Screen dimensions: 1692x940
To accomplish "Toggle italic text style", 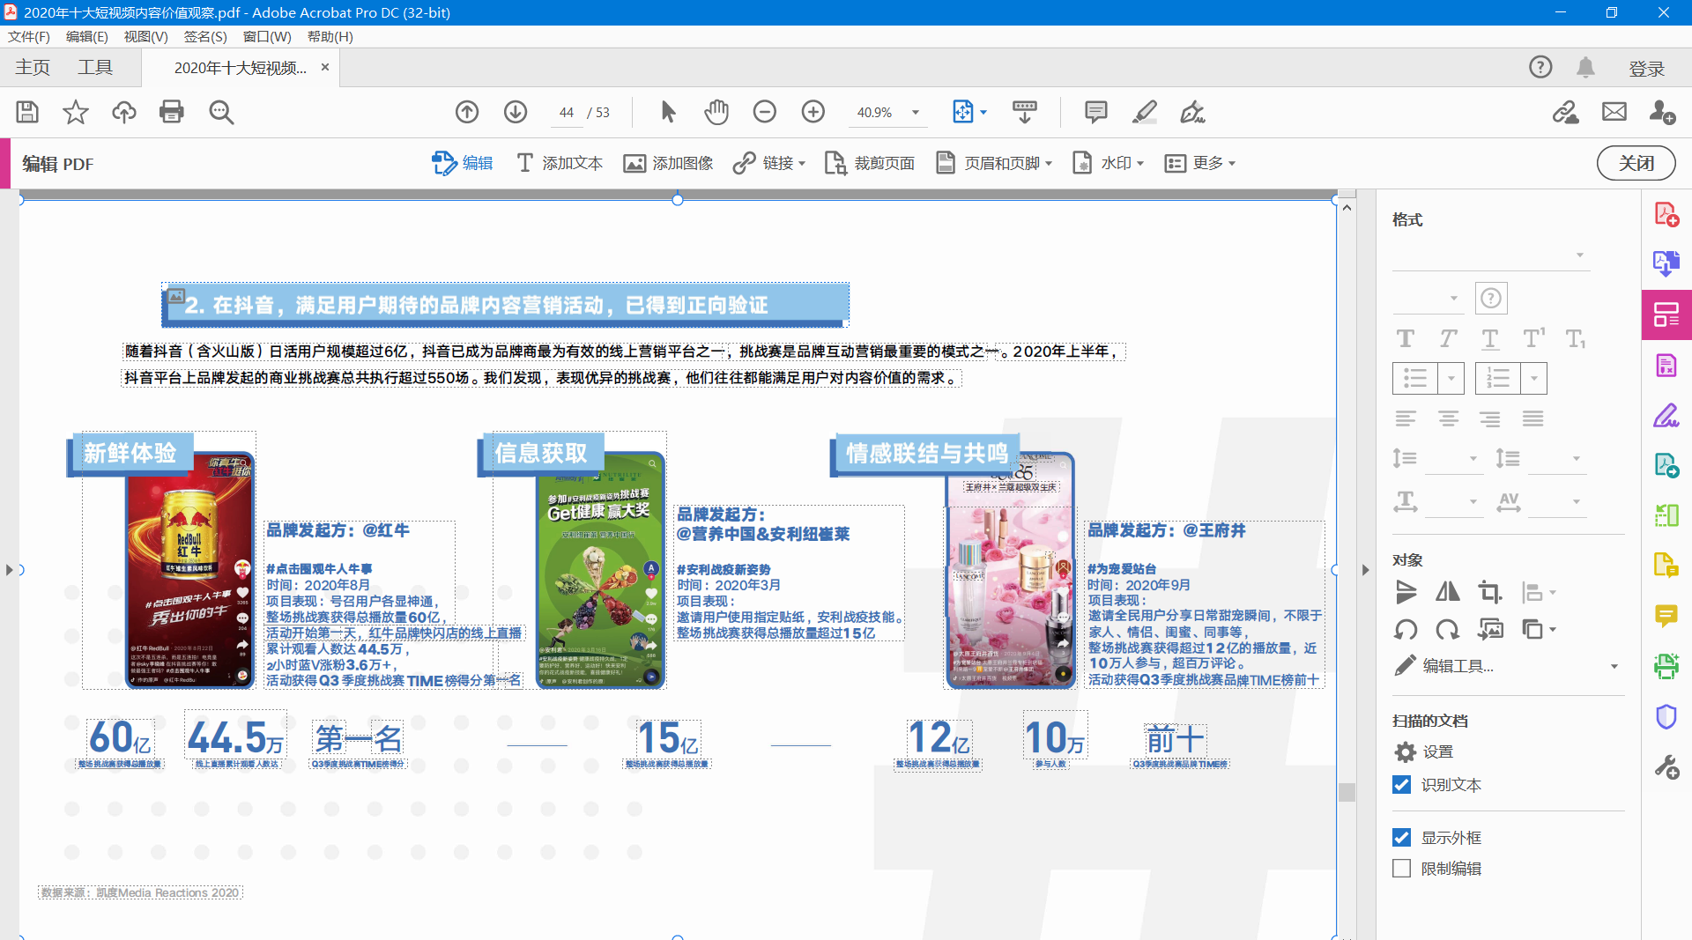I will coord(1448,338).
